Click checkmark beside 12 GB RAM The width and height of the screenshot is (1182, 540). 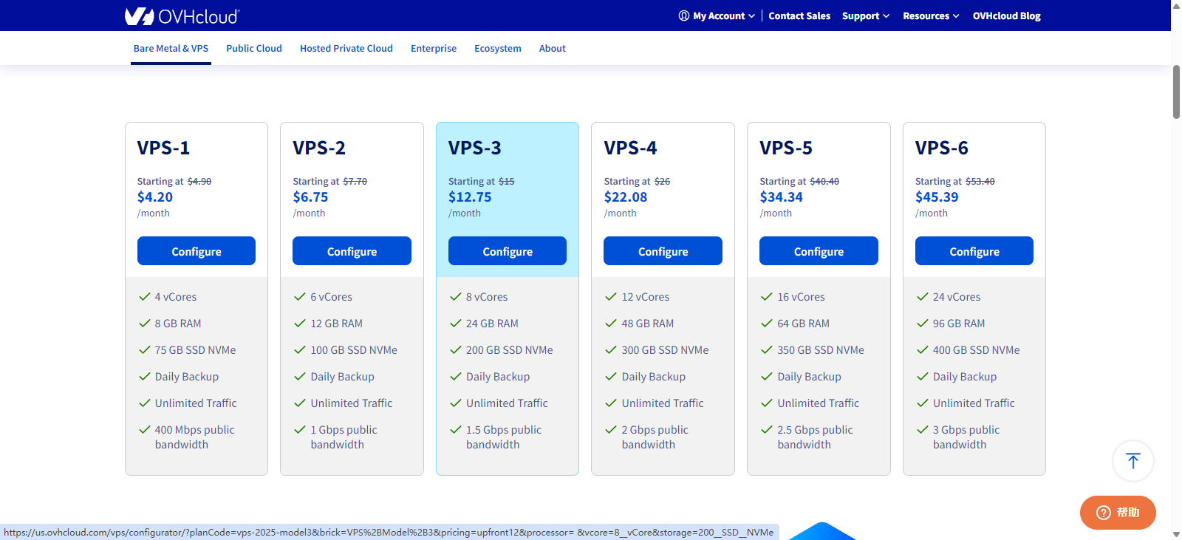tap(300, 324)
